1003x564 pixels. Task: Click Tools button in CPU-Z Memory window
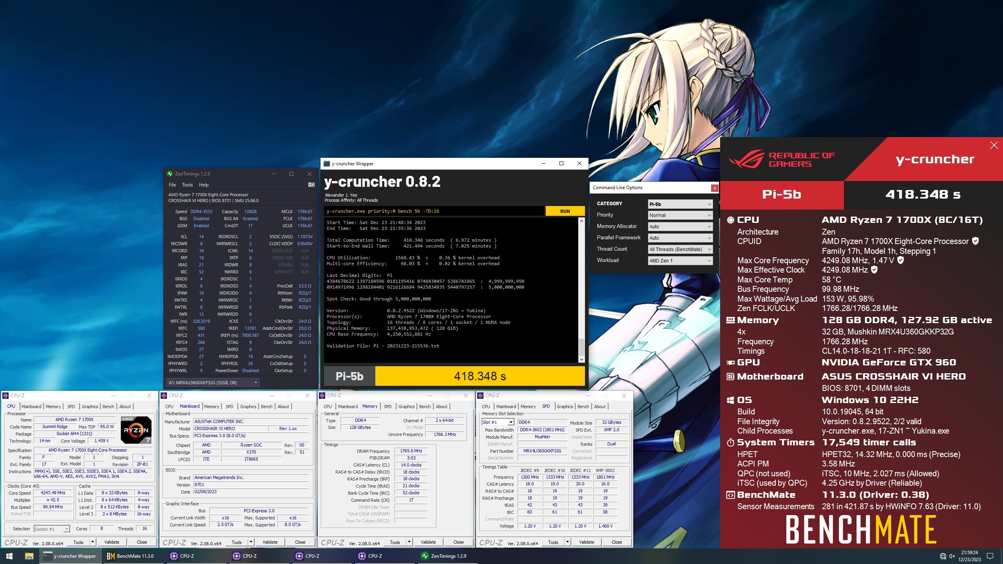point(395,542)
